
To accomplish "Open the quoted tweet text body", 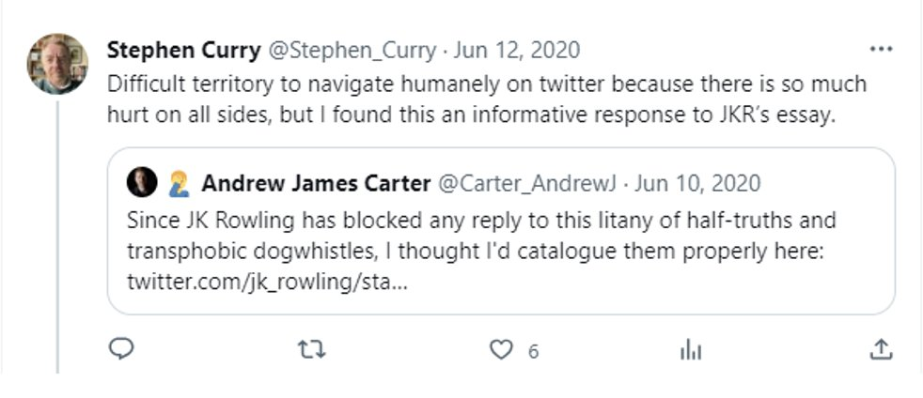I will tap(480, 237).
